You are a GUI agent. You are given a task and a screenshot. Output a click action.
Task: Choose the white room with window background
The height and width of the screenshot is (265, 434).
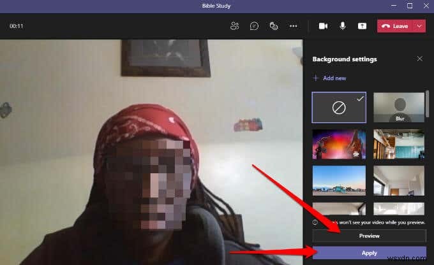(x=399, y=181)
